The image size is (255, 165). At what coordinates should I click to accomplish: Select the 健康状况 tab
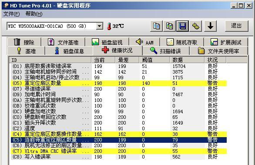click(x=117, y=50)
